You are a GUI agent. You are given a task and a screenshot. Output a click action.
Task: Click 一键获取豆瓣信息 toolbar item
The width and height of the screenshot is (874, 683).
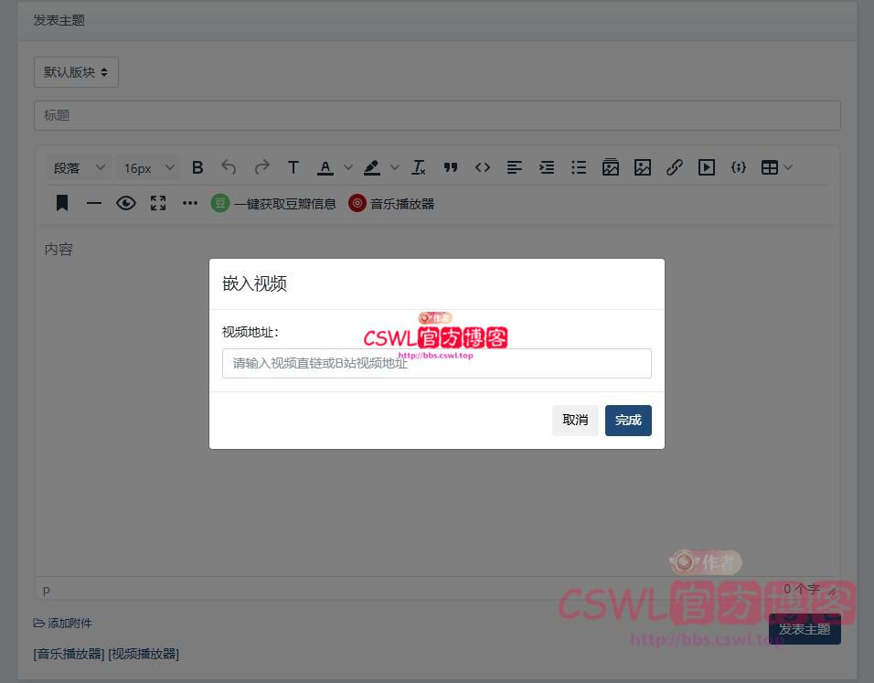click(x=273, y=204)
